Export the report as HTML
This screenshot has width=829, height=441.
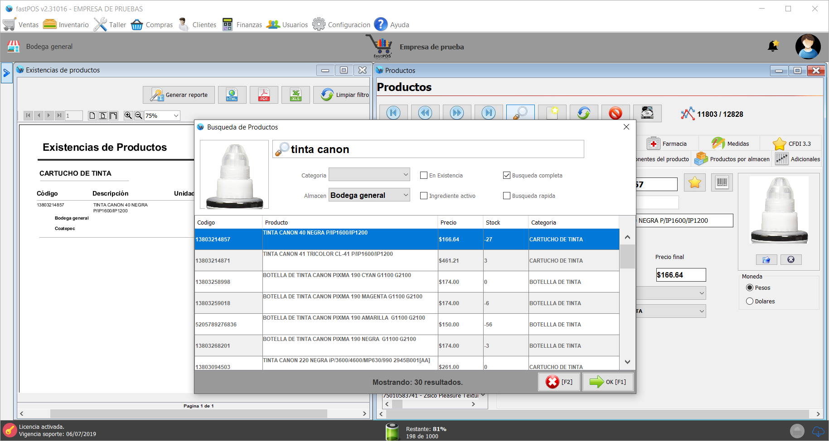(x=232, y=95)
